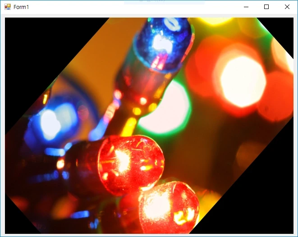Click the large red bulb in center
The height and width of the screenshot is (237, 298).
[x=131, y=163]
